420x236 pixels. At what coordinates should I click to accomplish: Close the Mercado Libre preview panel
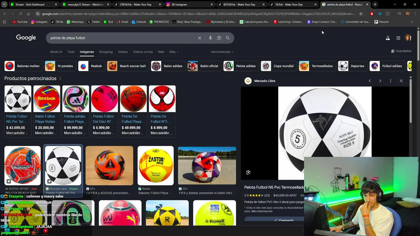tap(401, 81)
